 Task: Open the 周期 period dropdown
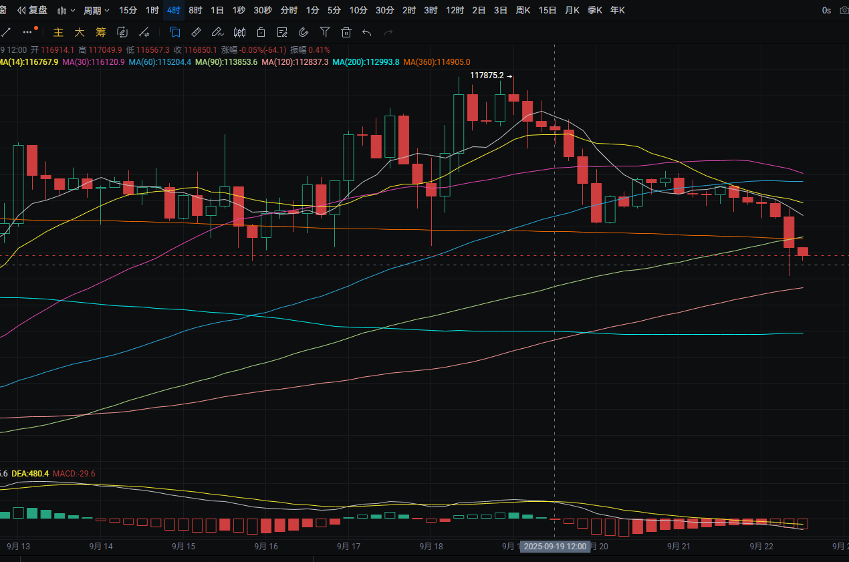96,10
